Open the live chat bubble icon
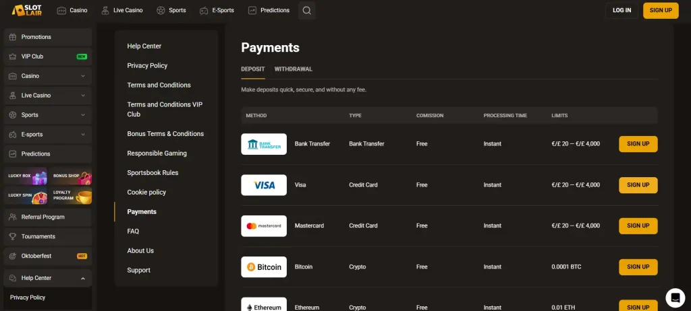Image resolution: width=691 pixels, height=311 pixels. [675, 298]
